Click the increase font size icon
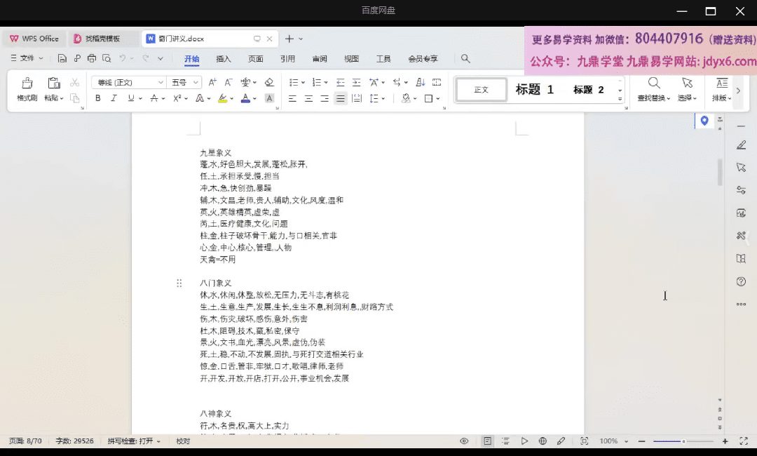757x456 pixels. click(212, 82)
